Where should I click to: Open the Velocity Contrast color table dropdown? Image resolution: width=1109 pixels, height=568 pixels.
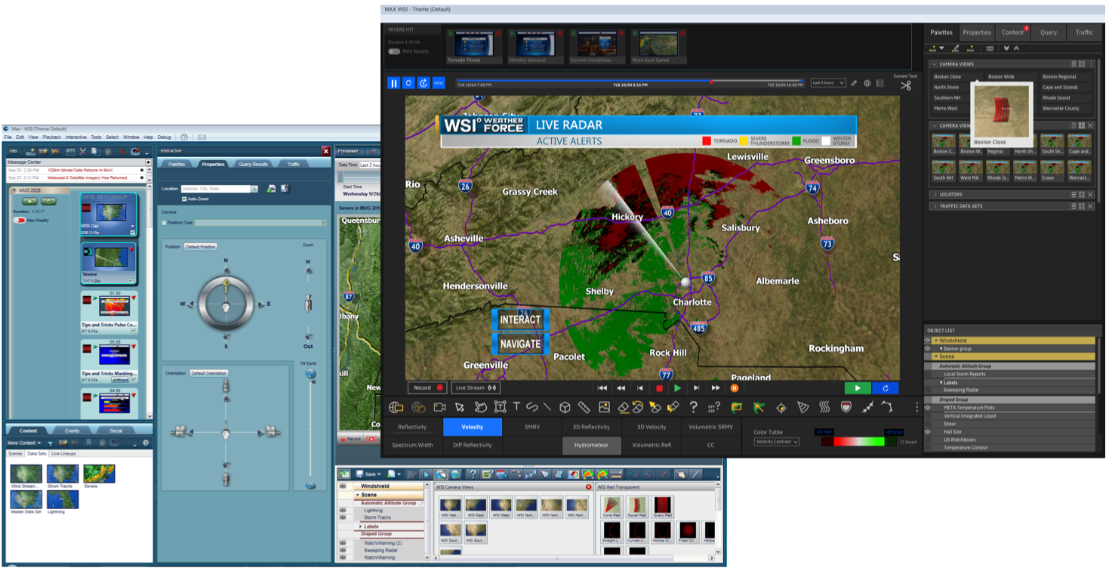click(776, 442)
